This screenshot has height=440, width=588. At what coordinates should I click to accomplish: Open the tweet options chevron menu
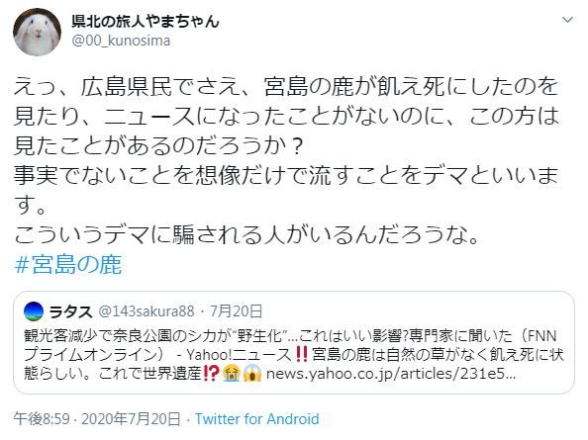coord(568,20)
